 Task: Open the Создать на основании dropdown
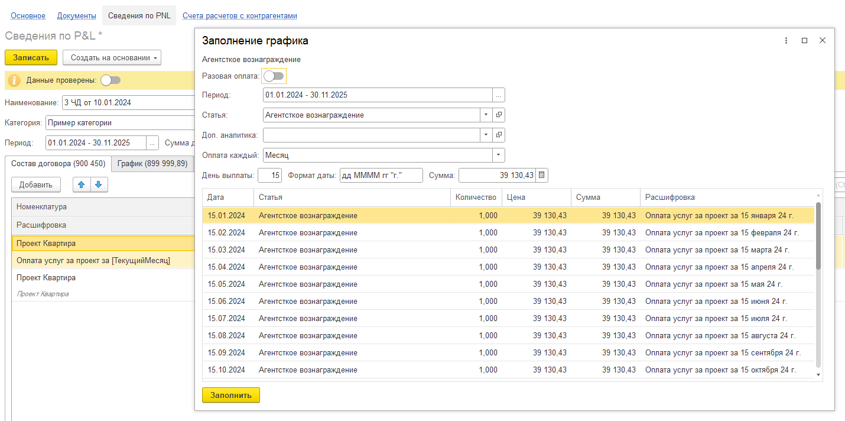click(x=112, y=57)
